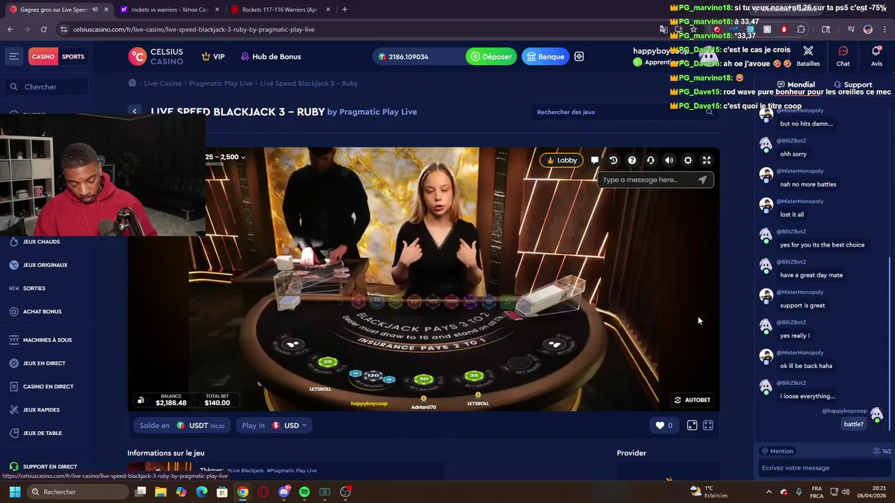The height and width of the screenshot is (503, 895).
Task: Bookmark page with star icon
Action: (x=694, y=29)
